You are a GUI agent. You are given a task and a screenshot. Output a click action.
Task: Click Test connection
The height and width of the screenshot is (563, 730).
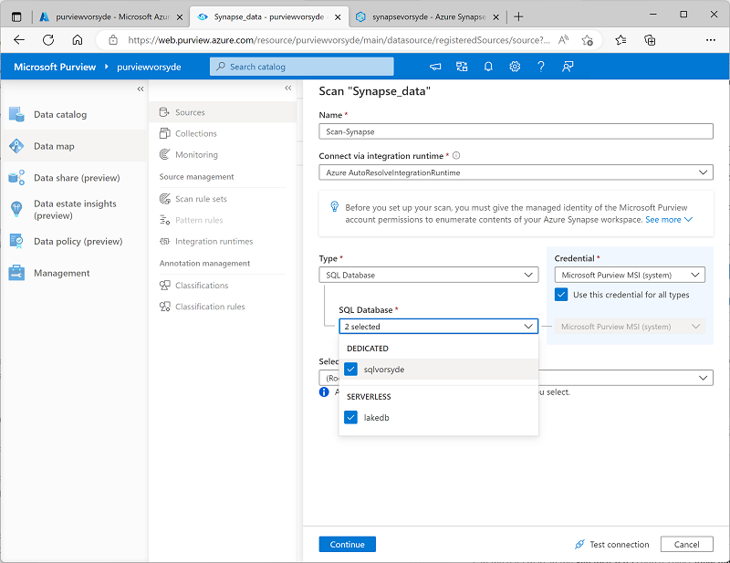point(611,544)
